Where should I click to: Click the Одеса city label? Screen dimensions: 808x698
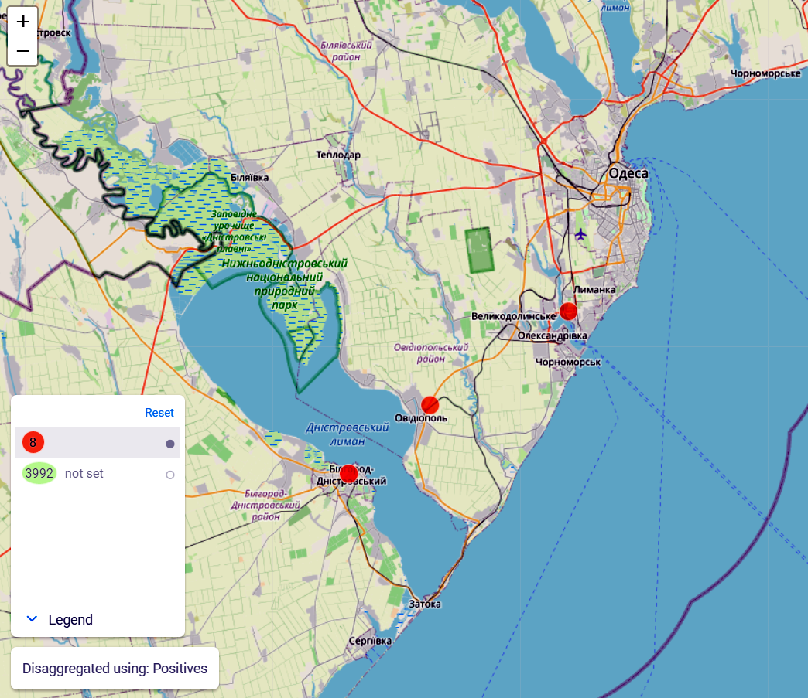click(628, 173)
